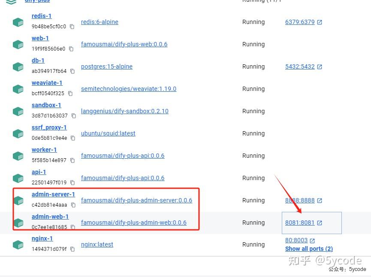Click the redis-1 container cube icon

pyautogui.click(x=18, y=22)
